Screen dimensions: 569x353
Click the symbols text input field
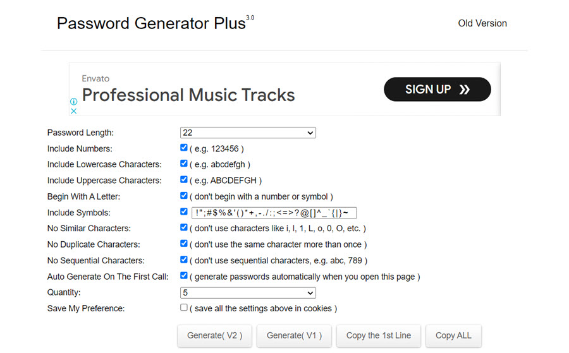point(274,213)
